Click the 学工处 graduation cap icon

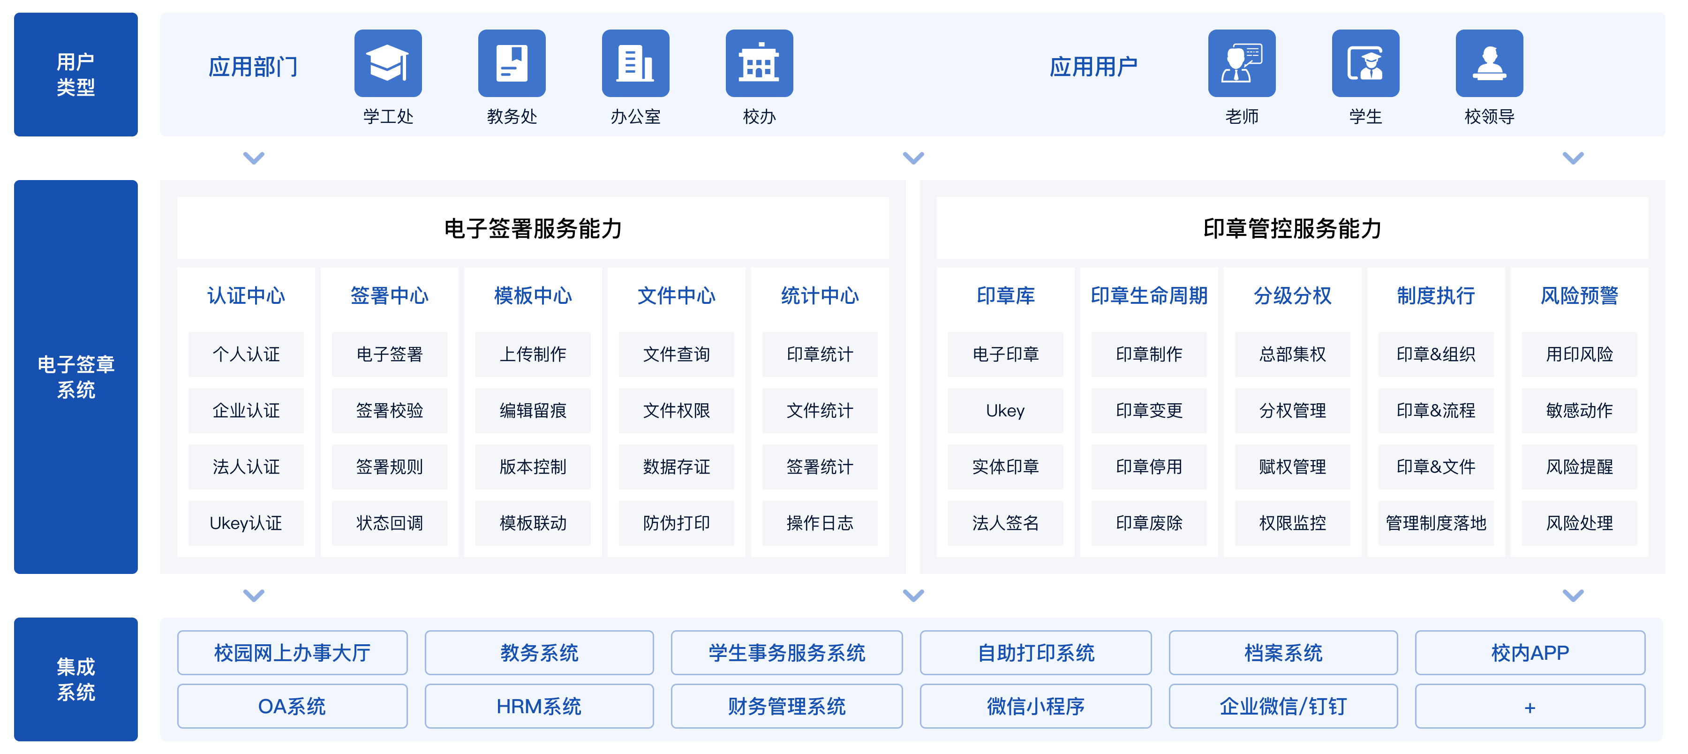click(388, 64)
